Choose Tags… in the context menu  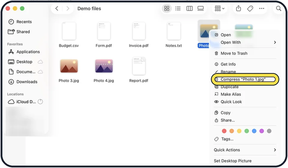click(x=245, y=139)
